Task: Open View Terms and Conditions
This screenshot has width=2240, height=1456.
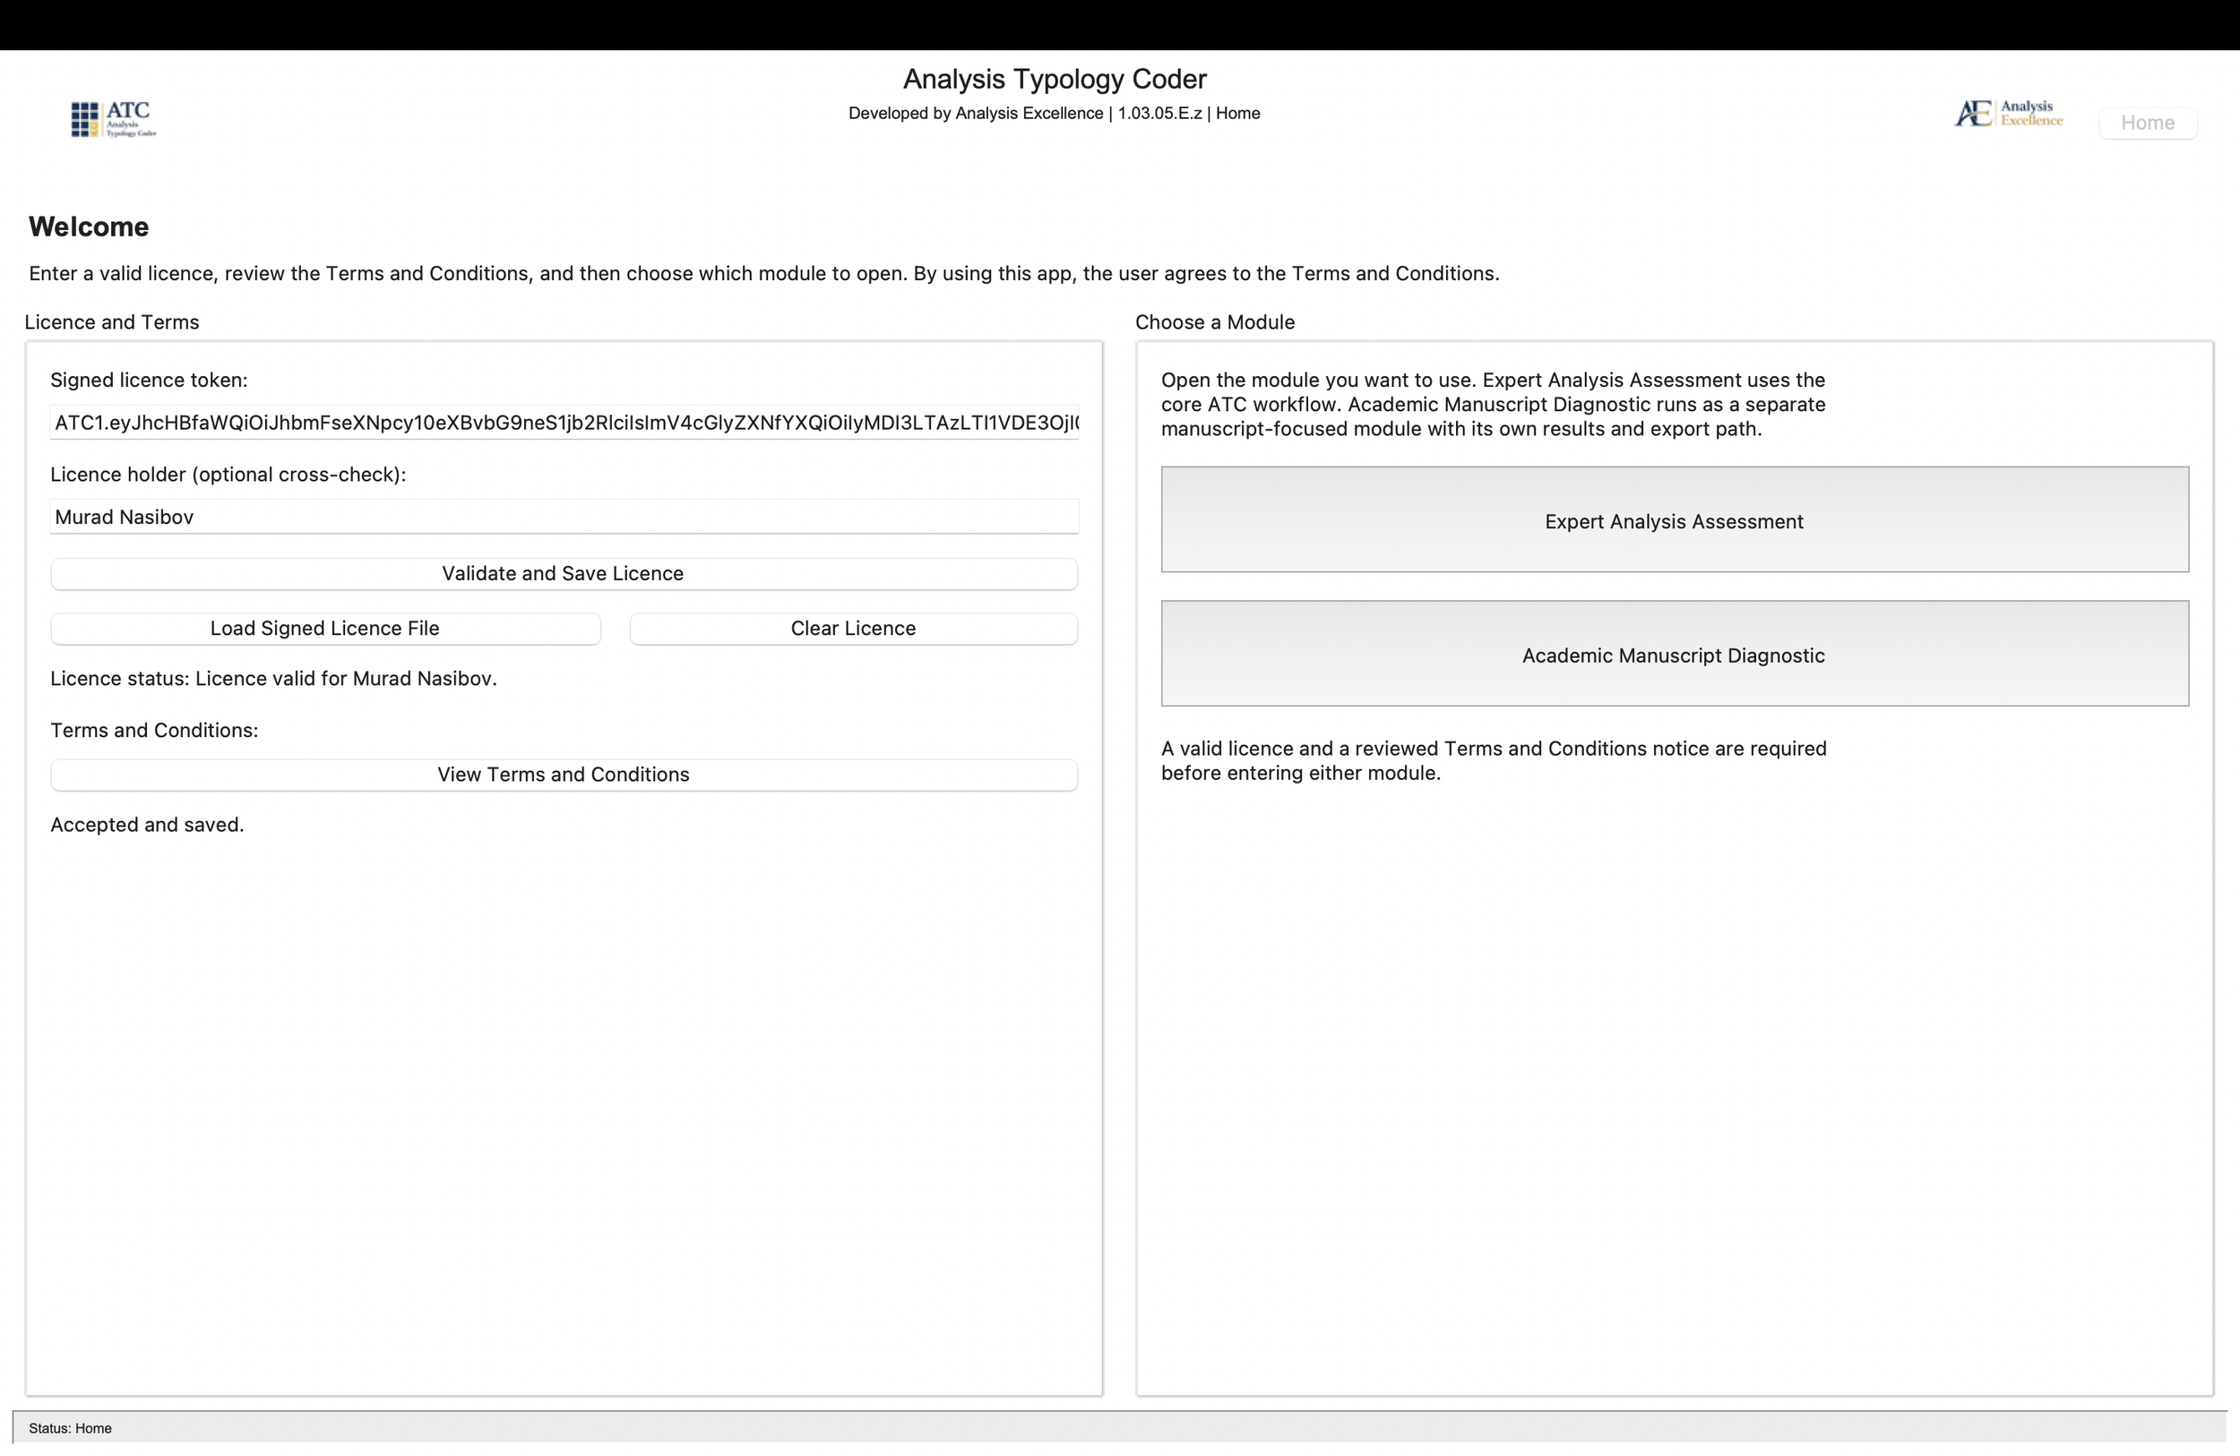Action: pyautogui.click(x=563, y=774)
